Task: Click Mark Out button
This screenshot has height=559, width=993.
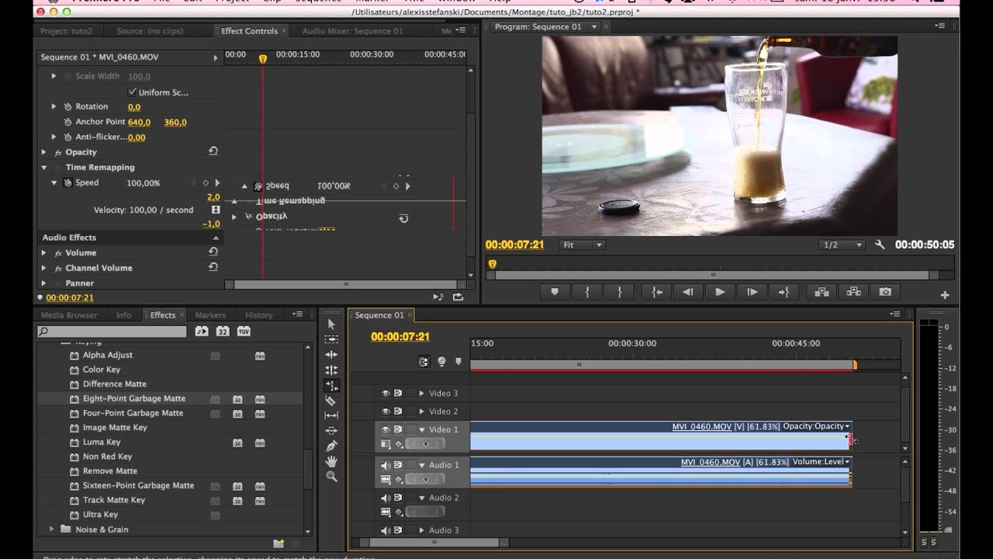Action: coord(619,292)
